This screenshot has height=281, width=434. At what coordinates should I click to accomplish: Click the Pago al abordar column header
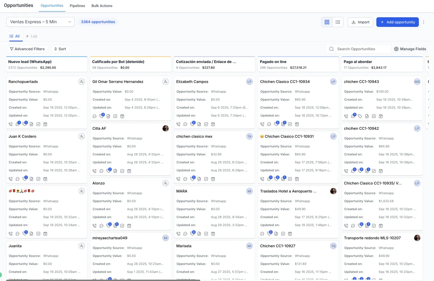[x=382, y=64]
